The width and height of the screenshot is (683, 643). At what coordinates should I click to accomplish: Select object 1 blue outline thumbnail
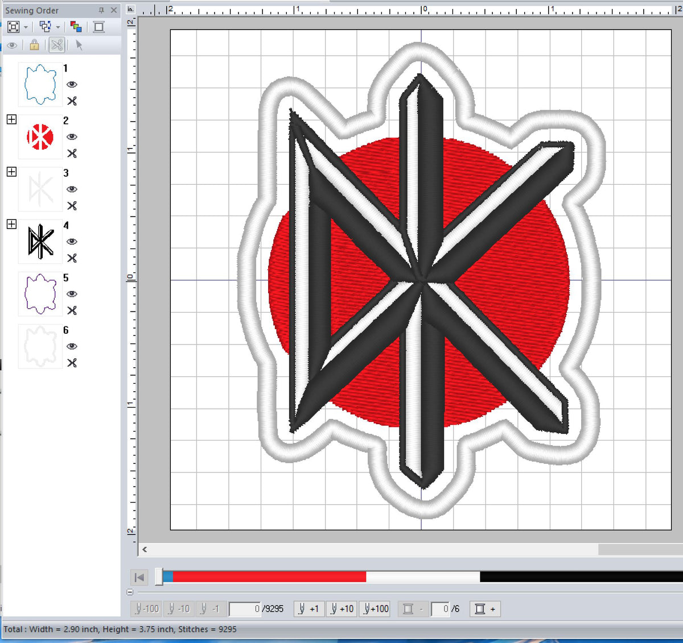[x=40, y=84]
